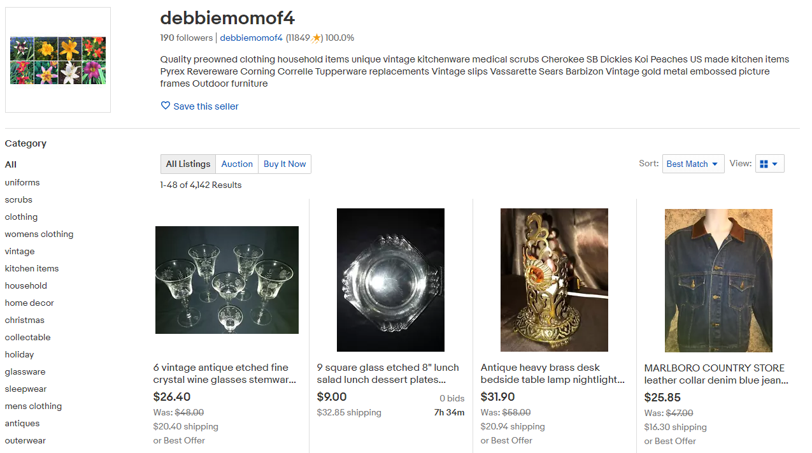This screenshot has width=812, height=453.
Task: Open the brass desk lamp thumbnail
Action: (553, 280)
